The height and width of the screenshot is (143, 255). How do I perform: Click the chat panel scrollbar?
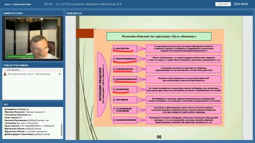click(x=61, y=129)
